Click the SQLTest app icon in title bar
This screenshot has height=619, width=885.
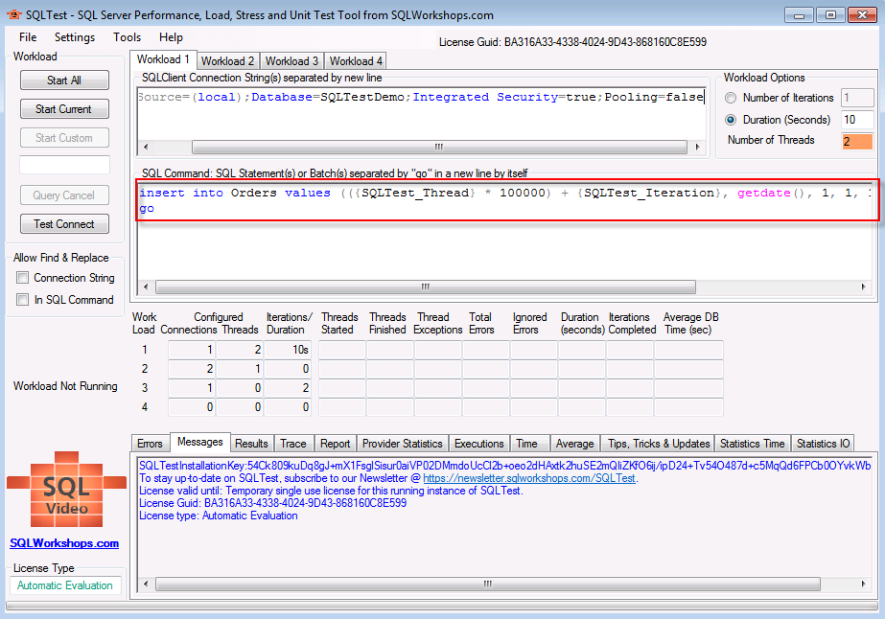pos(14,14)
